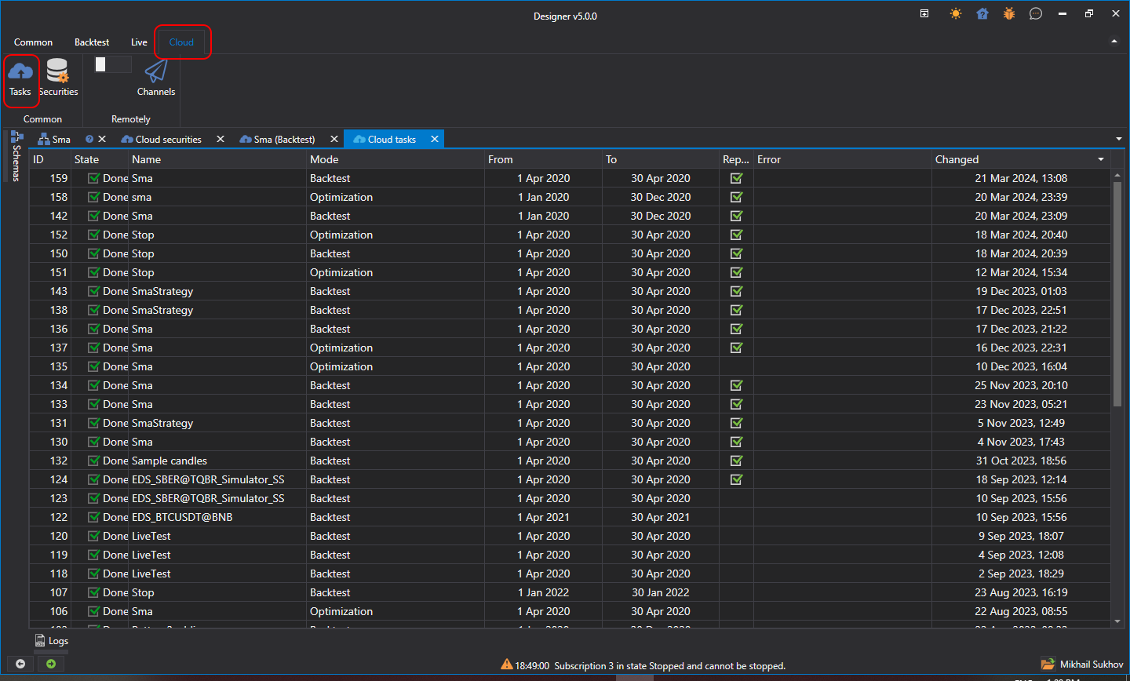Close the Sma (Backtest) tab
Image resolution: width=1130 pixels, height=681 pixels.
(x=334, y=139)
